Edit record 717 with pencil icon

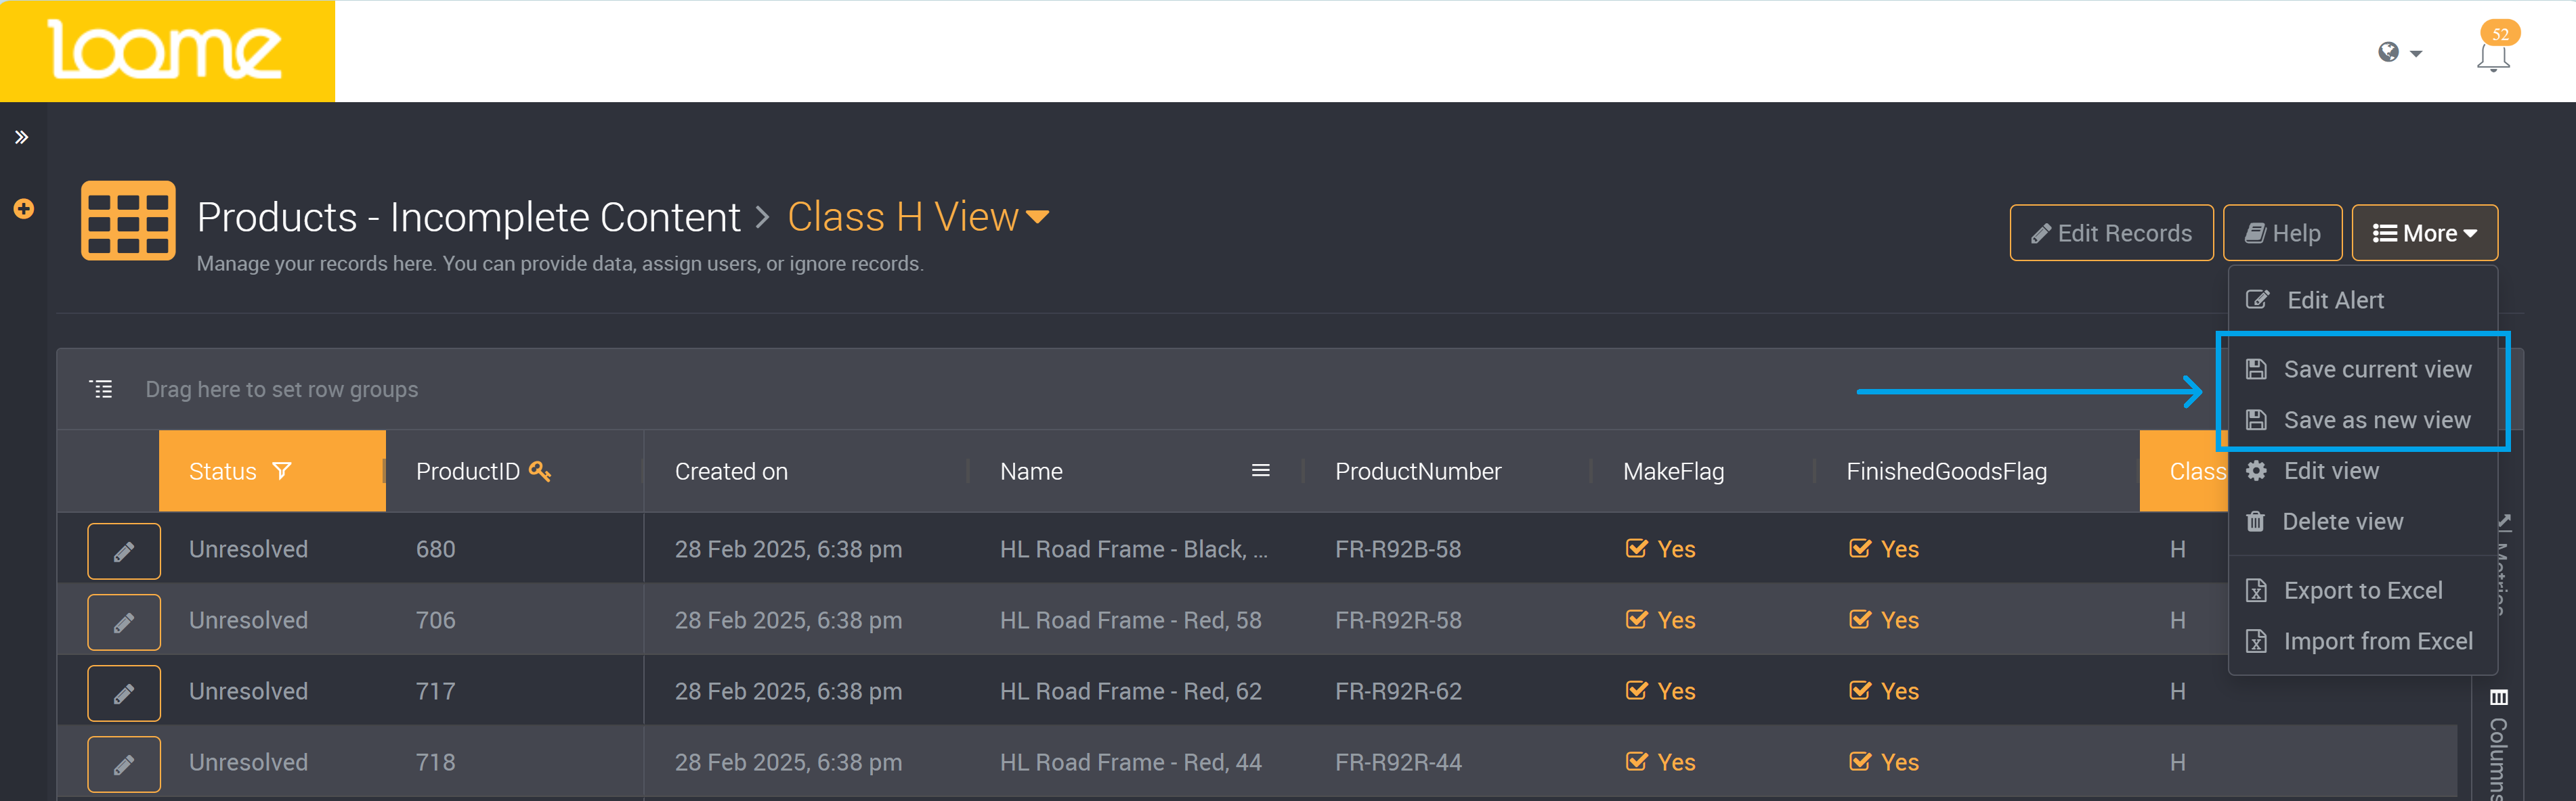click(x=124, y=693)
